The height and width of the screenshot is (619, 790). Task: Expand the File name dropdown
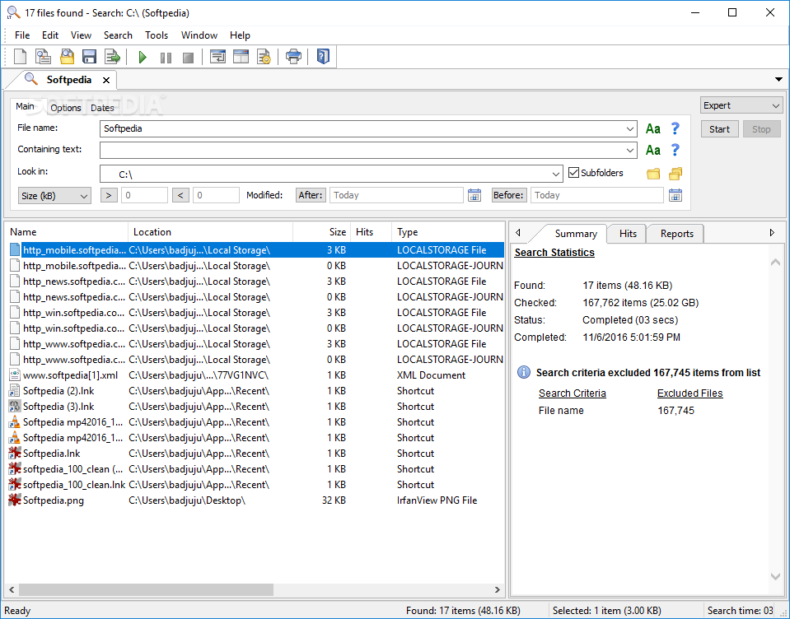(x=630, y=129)
